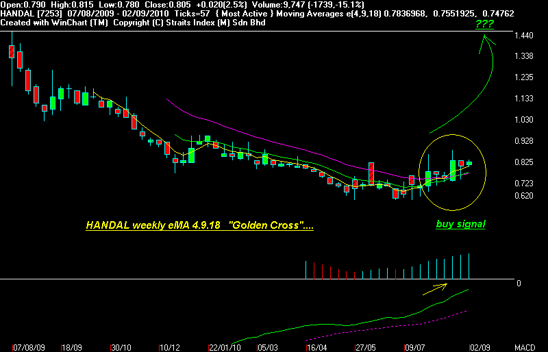Click the 'buy signal' annotation text
This screenshot has height=352, width=548.
(460, 225)
